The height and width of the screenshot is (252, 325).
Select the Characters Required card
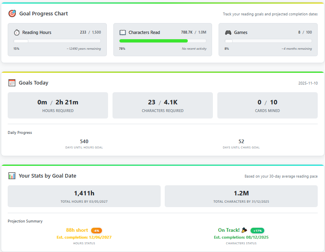pyautogui.click(x=162, y=105)
